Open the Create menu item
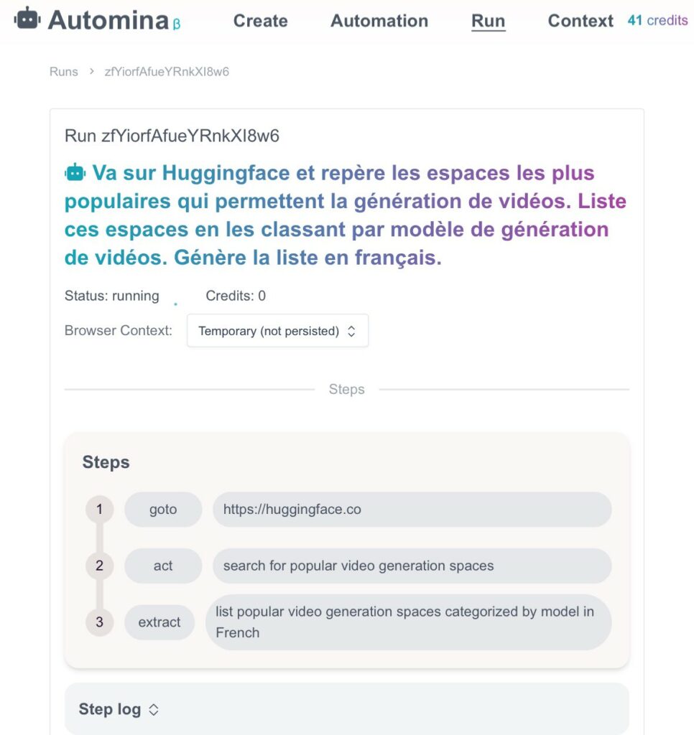Viewport: 694px width, 735px height. [x=260, y=21]
